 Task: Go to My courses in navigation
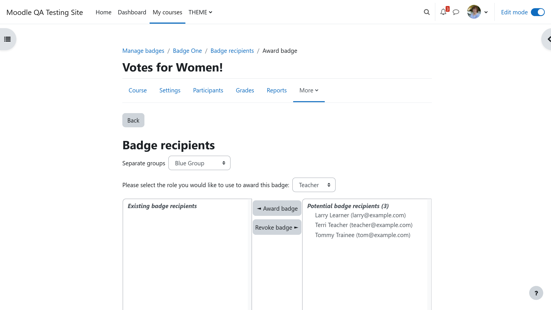167,12
